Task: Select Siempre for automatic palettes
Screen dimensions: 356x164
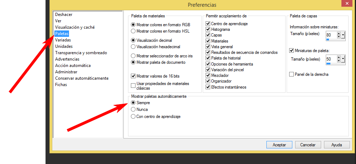Action: point(140,103)
